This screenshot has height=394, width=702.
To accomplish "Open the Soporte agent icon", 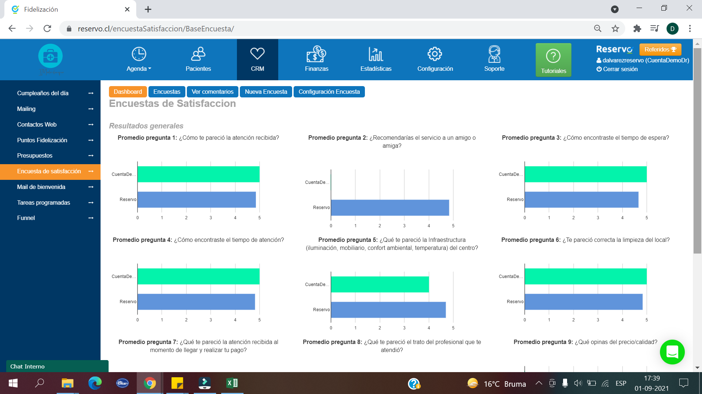I will click(494, 55).
